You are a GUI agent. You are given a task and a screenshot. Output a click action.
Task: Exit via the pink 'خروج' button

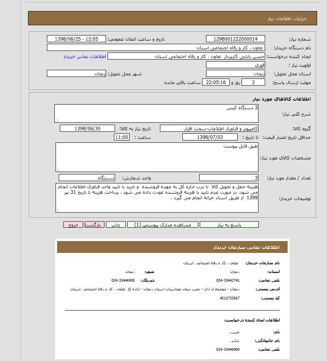tap(73, 224)
